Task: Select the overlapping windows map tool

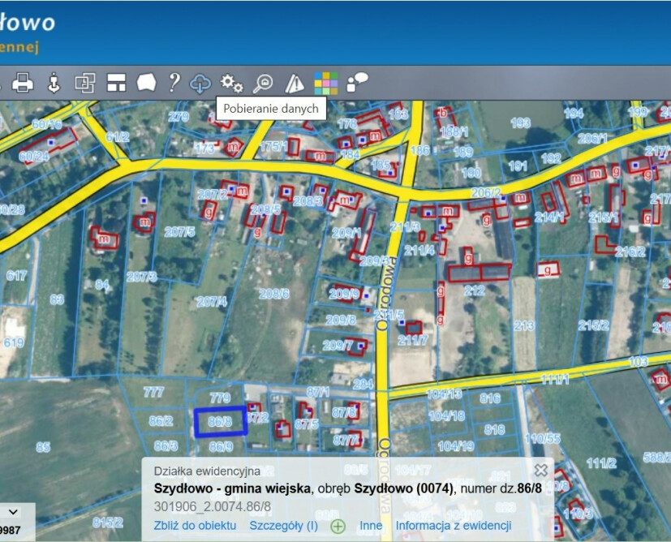Action: click(x=84, y=83)
